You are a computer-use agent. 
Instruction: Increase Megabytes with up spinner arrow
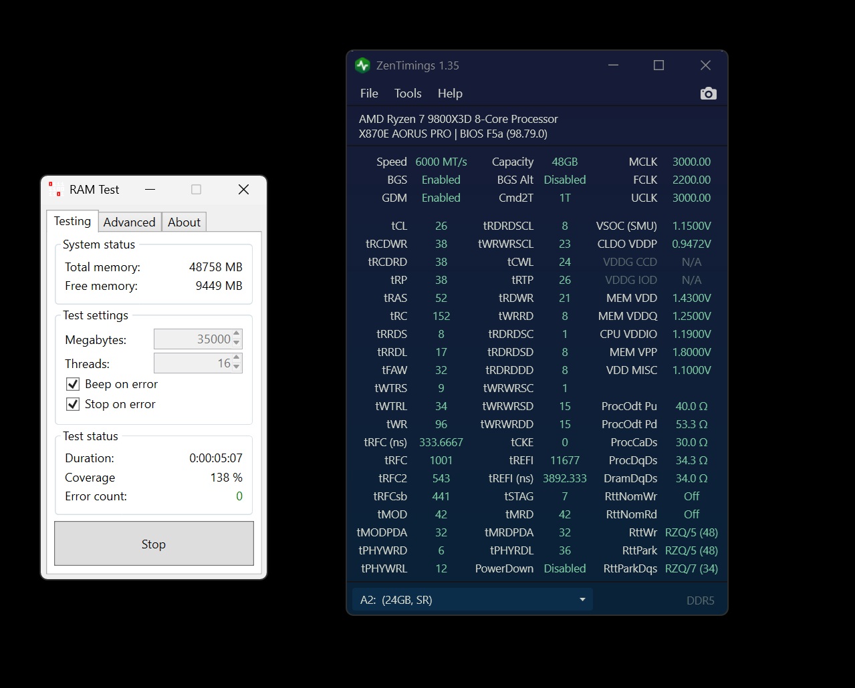pyautogui.click(x=237, y=335)
